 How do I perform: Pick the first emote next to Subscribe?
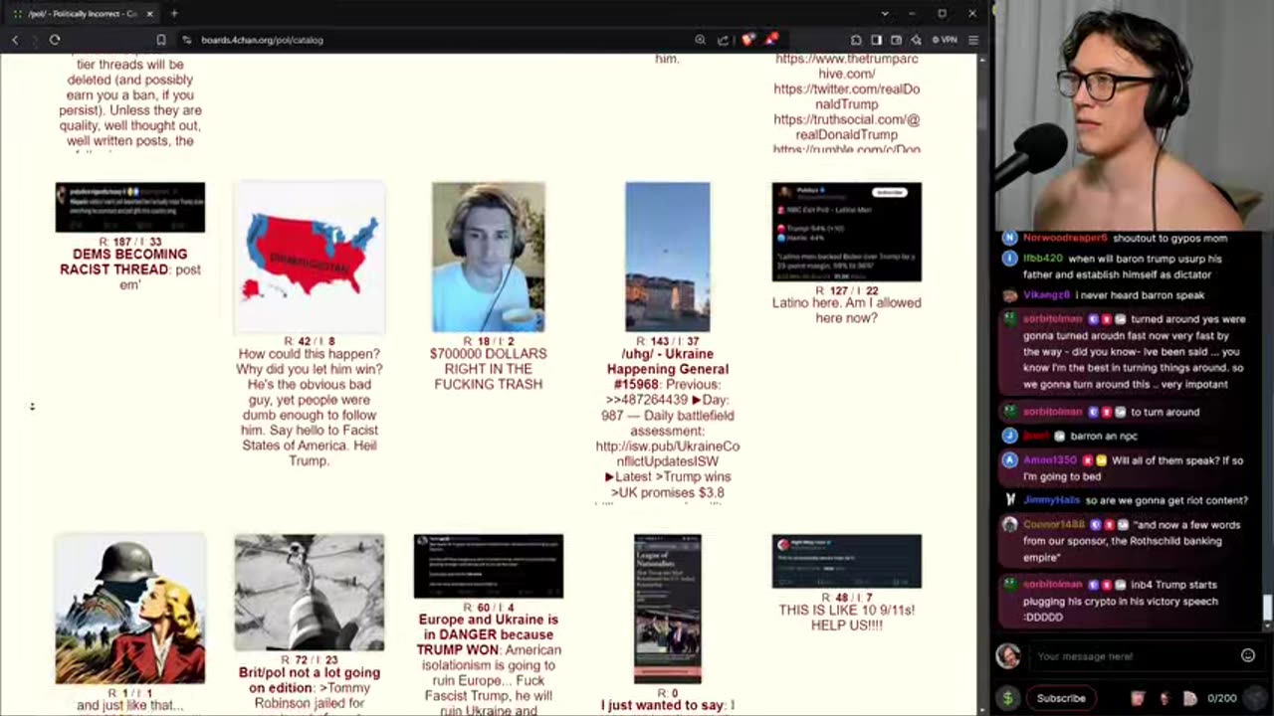[1138, 698]
